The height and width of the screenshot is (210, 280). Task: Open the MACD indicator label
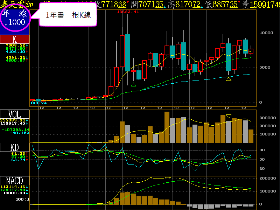tap(14, 181)
